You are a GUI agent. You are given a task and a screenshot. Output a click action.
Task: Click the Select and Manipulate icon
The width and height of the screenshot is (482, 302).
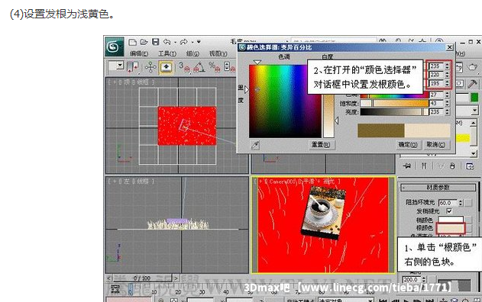150,67
